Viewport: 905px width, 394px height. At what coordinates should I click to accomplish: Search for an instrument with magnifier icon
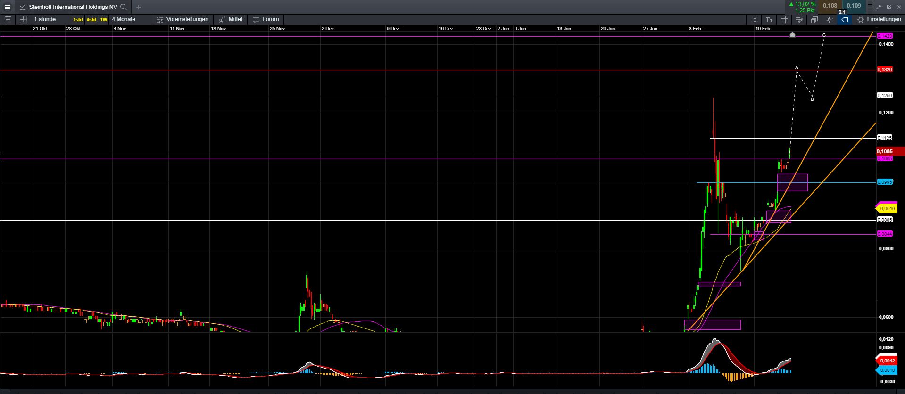(124, 7)
